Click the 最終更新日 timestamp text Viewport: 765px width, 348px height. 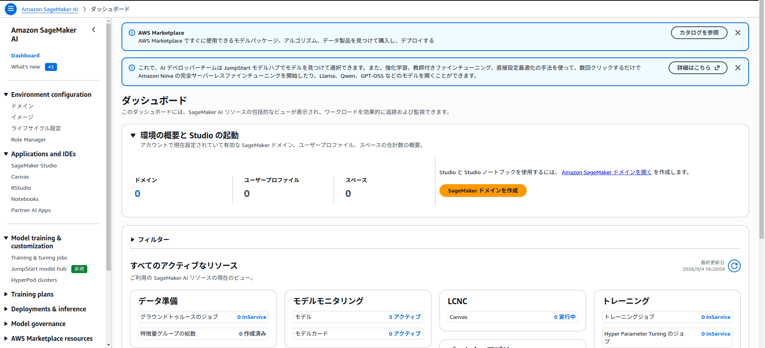click(x=704, y=266)
